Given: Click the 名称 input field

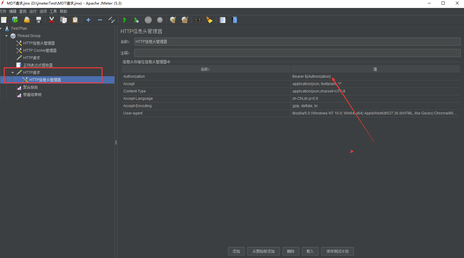Looking at the screenshot, I should coord(297,42).
